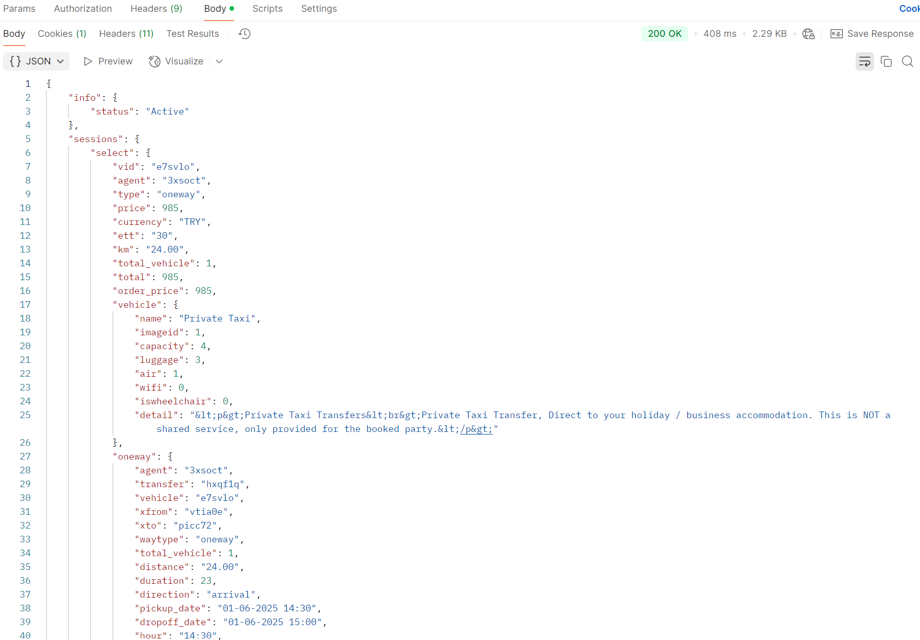Click the network globe lock icon
This screenshot has height=640, width=920.
[808, 34]
